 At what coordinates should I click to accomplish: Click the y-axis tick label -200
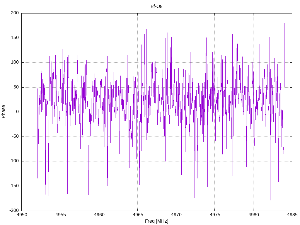(x=14, y=210)
